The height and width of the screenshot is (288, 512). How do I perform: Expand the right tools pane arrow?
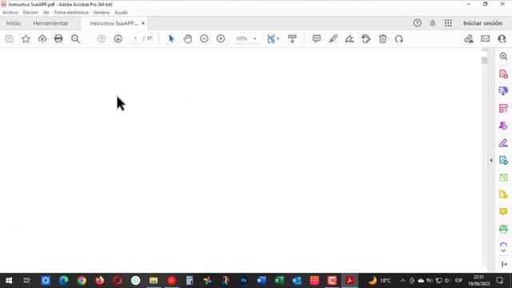(x=491, y=160)
